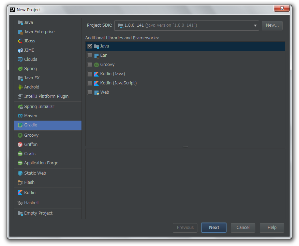
Task: Select Static Web project type
Action: click(48, 173)
